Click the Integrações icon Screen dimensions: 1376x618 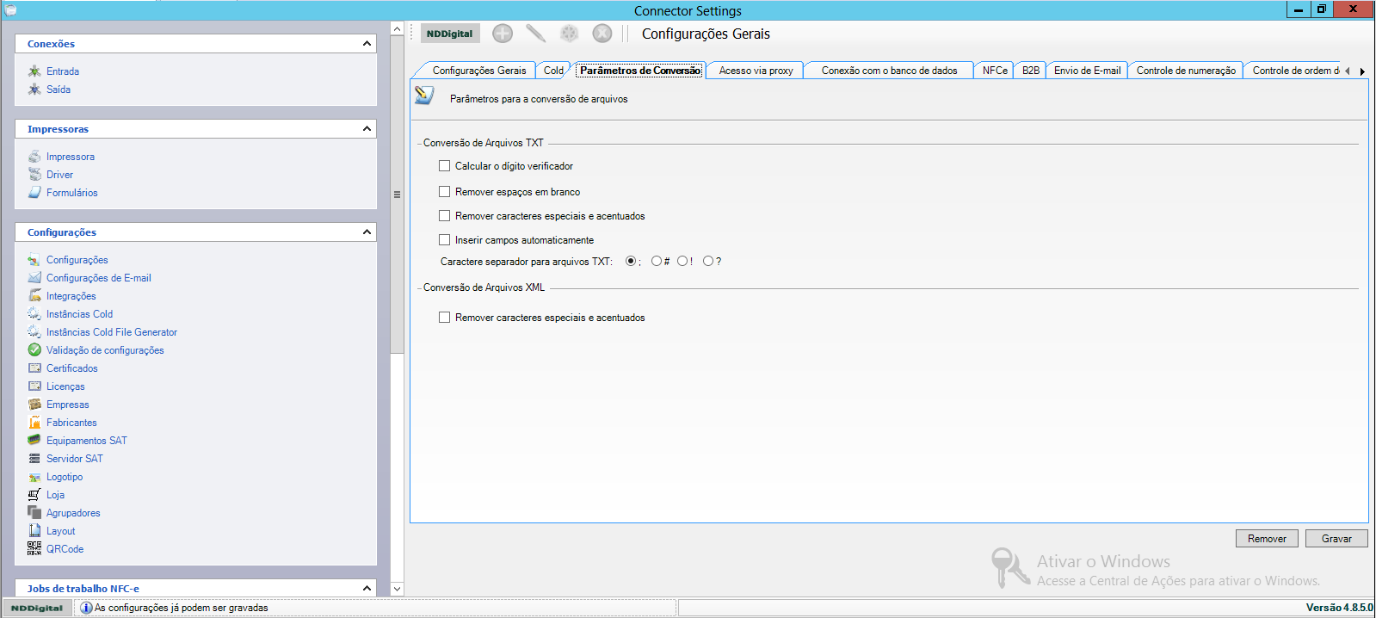point(34,296)
